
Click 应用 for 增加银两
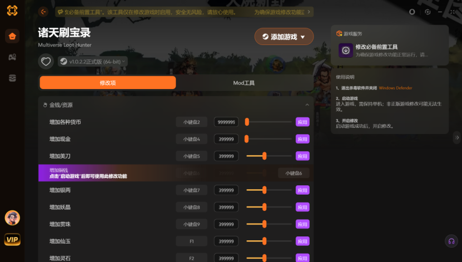point(302,190)
